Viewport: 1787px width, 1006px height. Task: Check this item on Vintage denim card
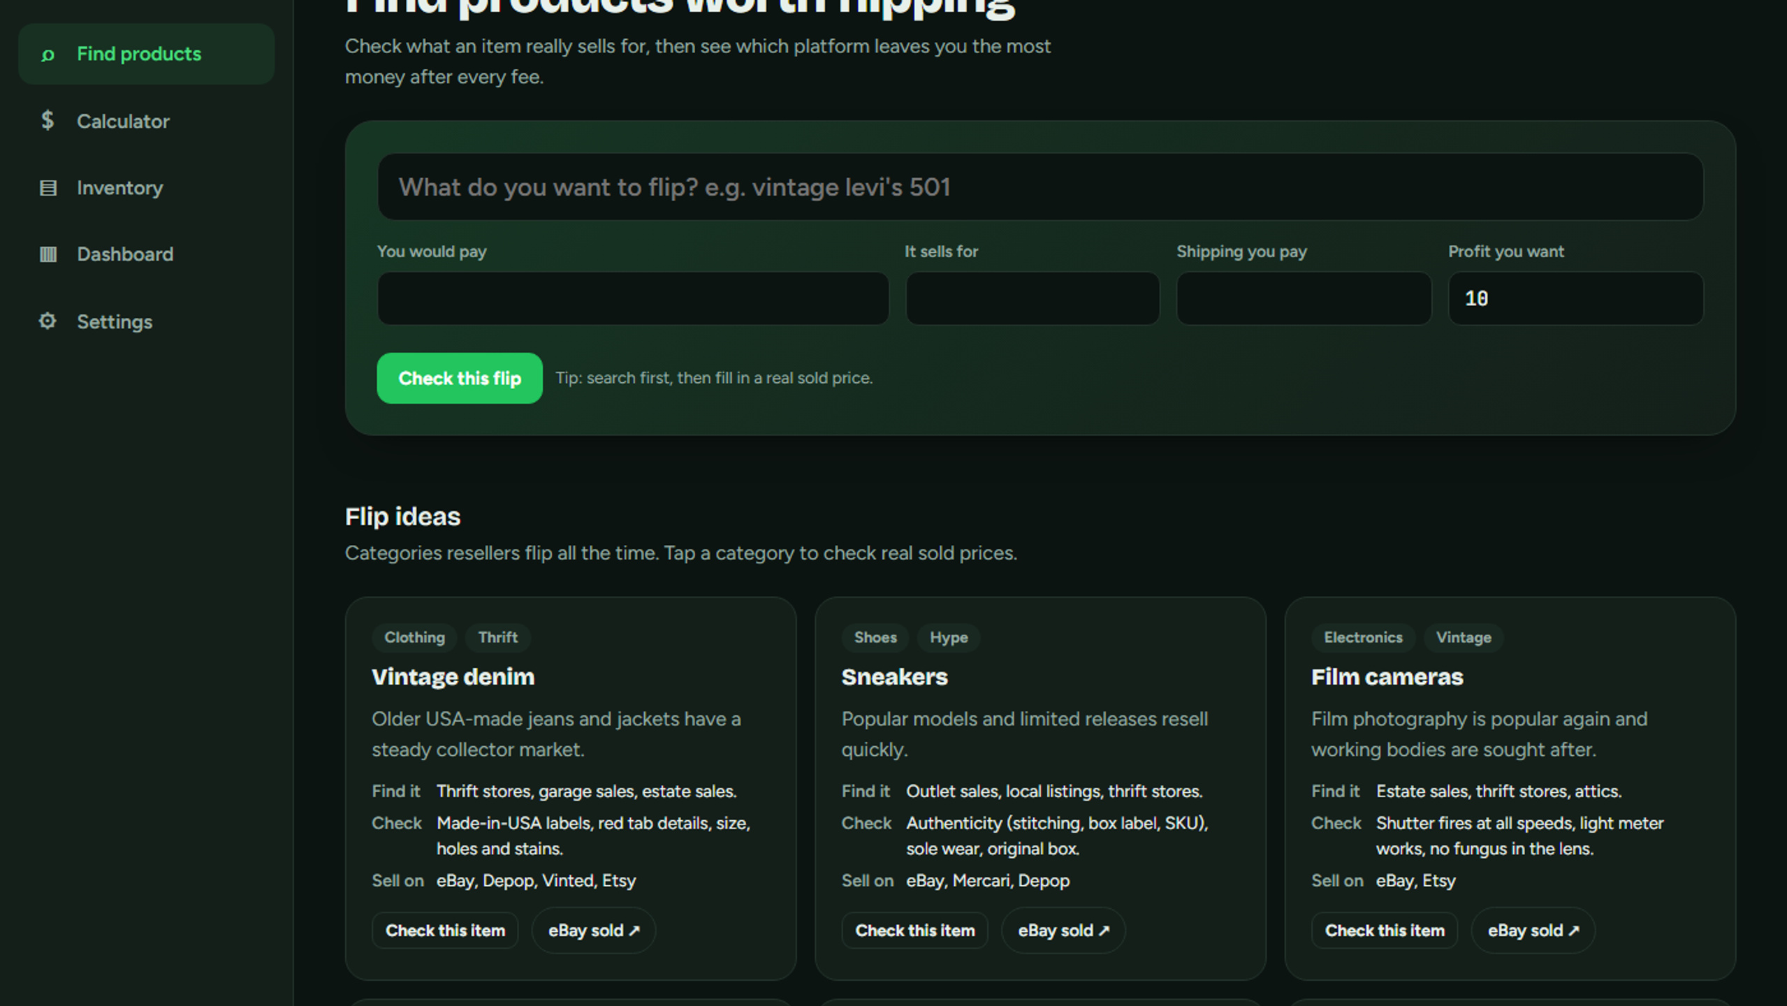(x=445, y=931)
